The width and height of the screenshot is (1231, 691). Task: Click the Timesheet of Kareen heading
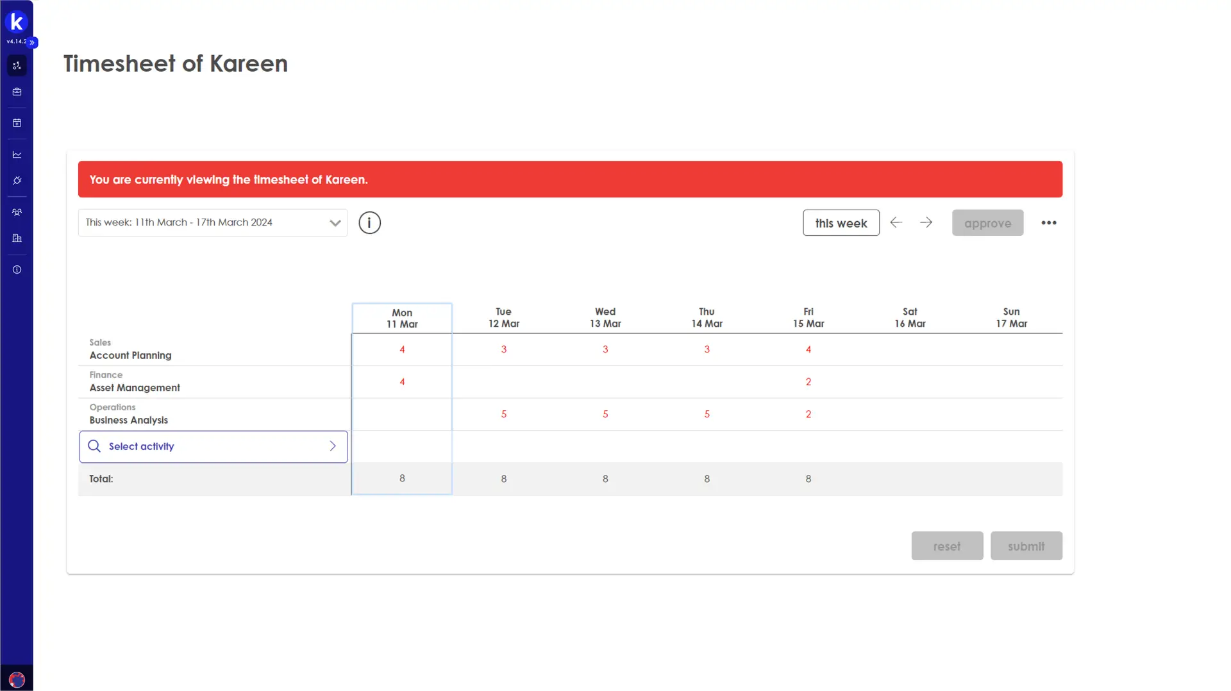(176, 63)
